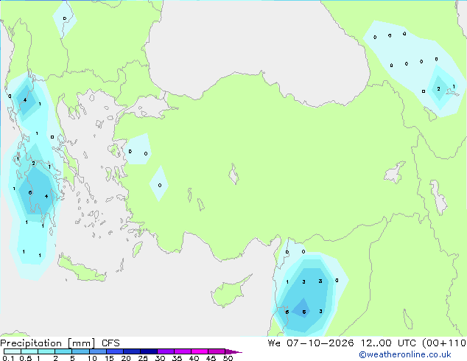Pick the 2–5 mm legend color swatch
Viewport: 467px width, 361px height.
[x=63, y=351]
